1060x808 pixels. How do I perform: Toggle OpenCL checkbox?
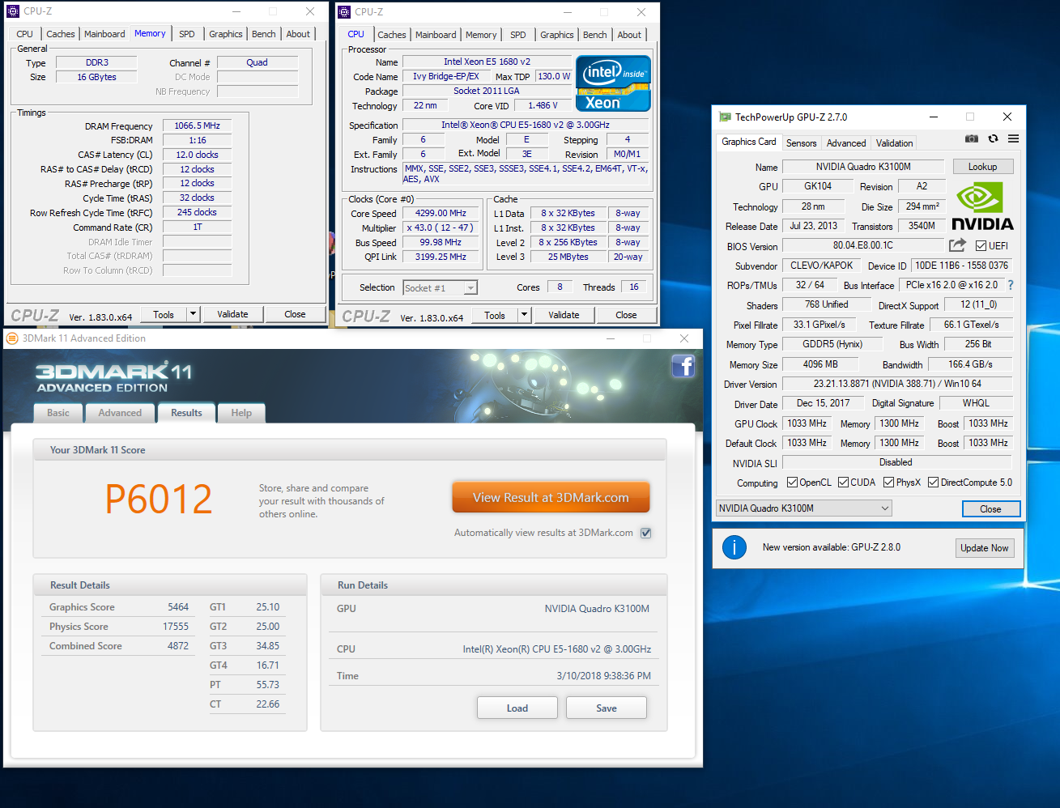pos(792,483)
